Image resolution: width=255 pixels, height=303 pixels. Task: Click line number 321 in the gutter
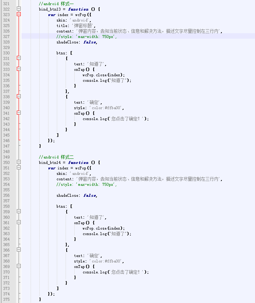point(6,4)
